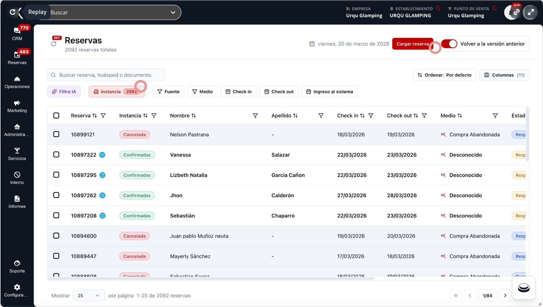The width and height of the screenshot is (543, 307).
Task: Click the clock icon next to reservation 10897322
Action: tap(102, 155)
